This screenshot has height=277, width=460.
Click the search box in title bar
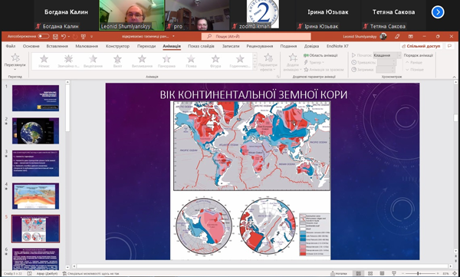click(256, 36)
